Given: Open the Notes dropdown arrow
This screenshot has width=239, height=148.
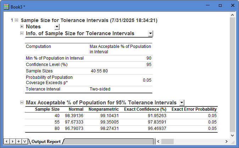Looking at the screenshot, I should pos(57,27).
